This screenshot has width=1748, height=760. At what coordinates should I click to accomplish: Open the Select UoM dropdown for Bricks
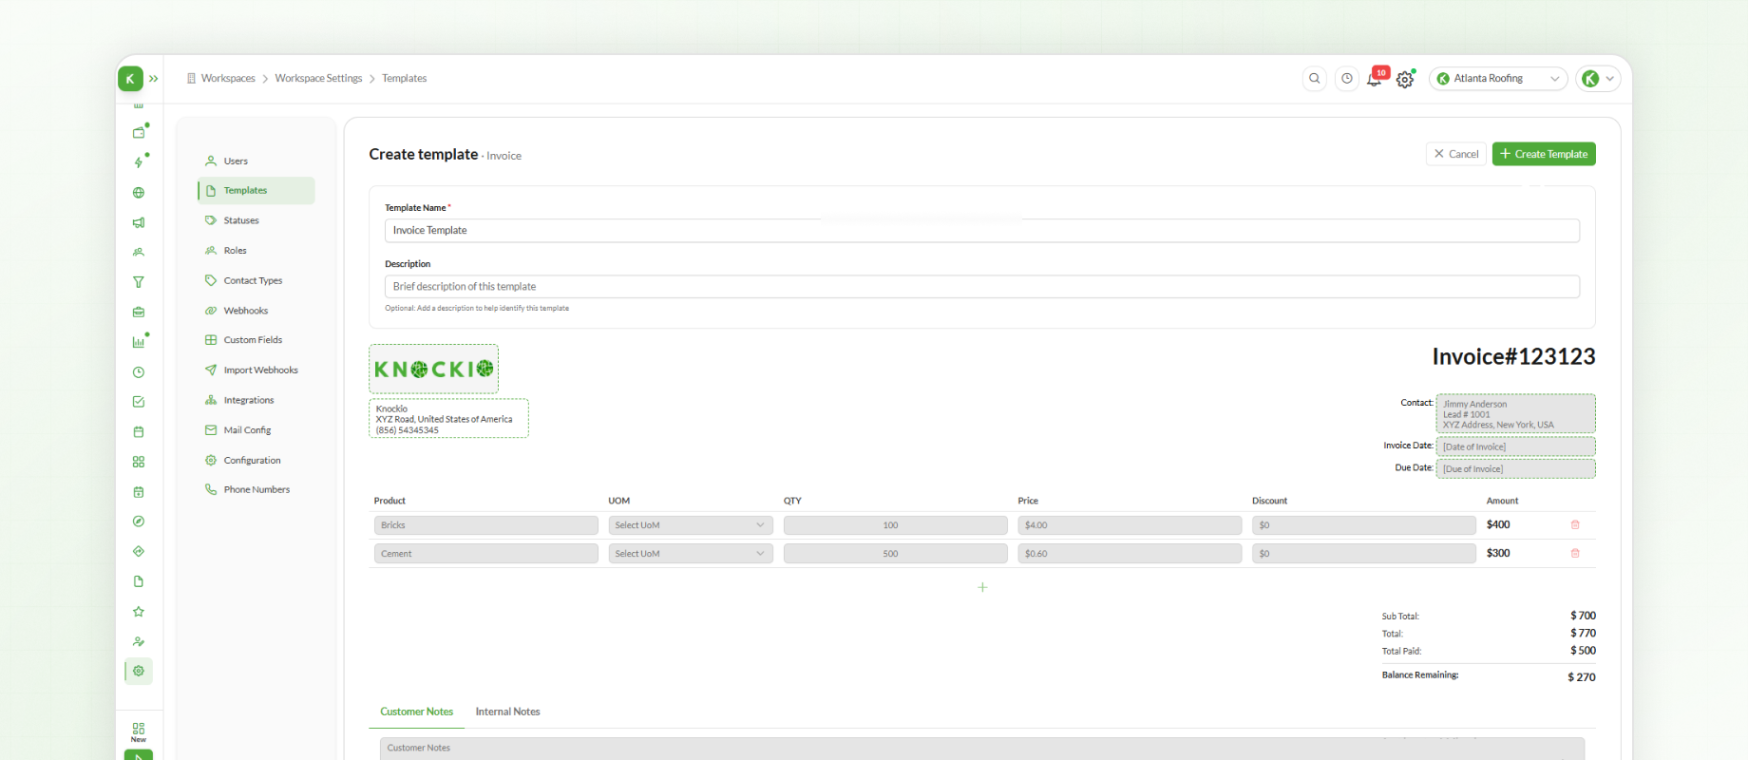pos(691,525)
